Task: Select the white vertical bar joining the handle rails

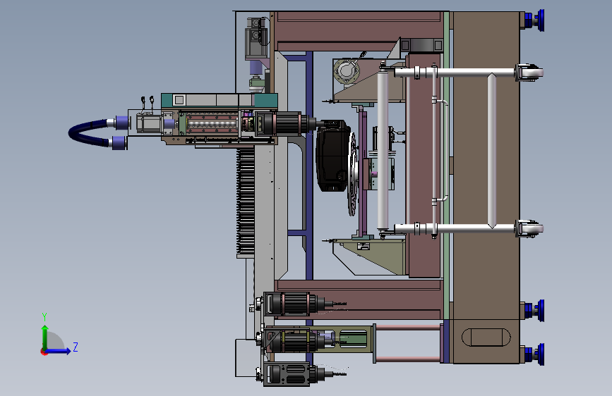Action: click(x=492, y=151)
